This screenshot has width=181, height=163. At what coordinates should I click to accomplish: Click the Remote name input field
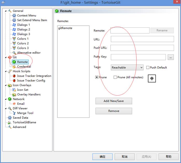point(130,31)
